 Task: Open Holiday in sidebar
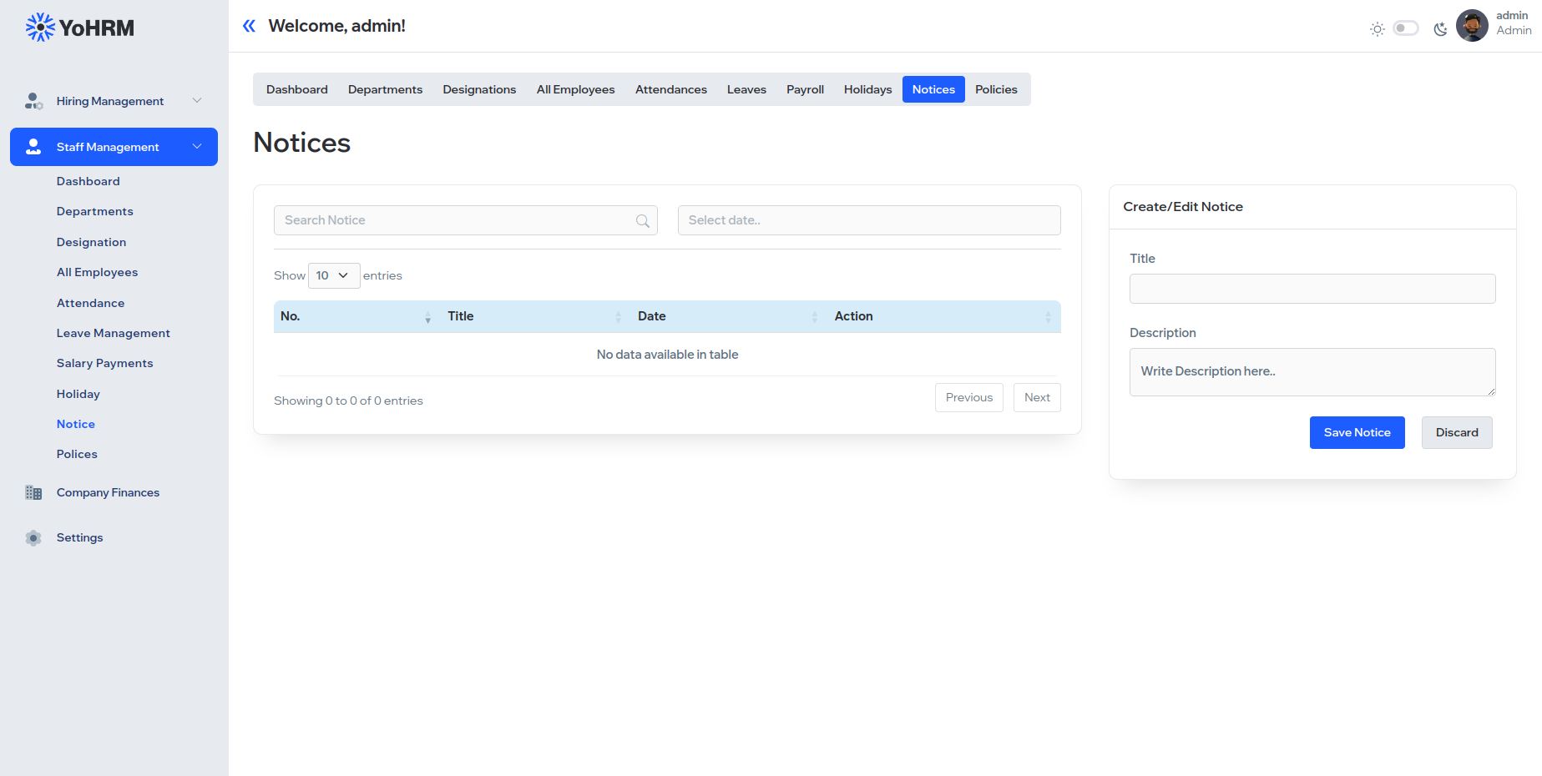pos(78,394)
